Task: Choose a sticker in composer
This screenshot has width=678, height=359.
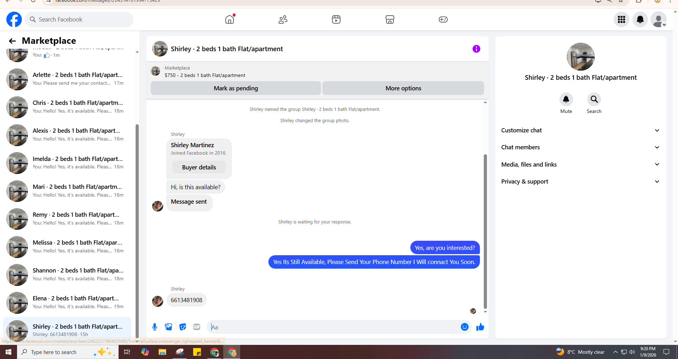Action: click(183, 327)
